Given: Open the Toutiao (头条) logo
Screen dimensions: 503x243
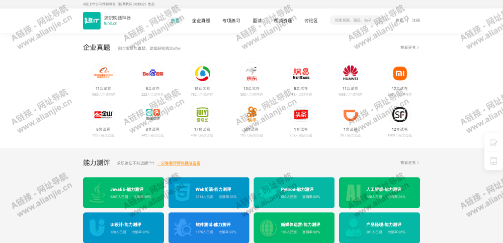Looking at the screenshot, I should click(301, 114).
